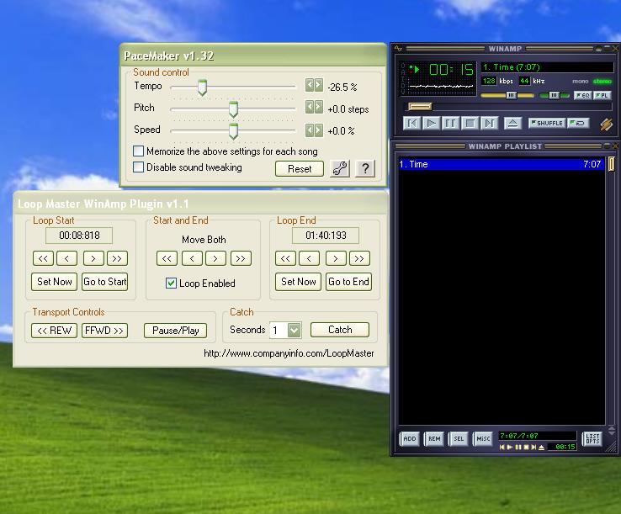Viewport: 621px width, 514px height.
Task: Decrease Pitch with left arrow stepper
Action: 310,107
